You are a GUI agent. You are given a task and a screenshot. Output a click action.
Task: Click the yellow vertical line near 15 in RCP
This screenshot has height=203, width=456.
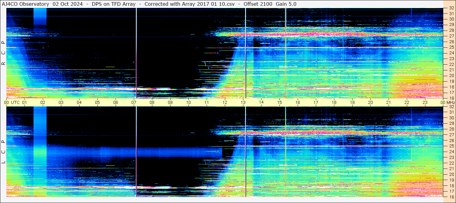(x=285, y=53)
